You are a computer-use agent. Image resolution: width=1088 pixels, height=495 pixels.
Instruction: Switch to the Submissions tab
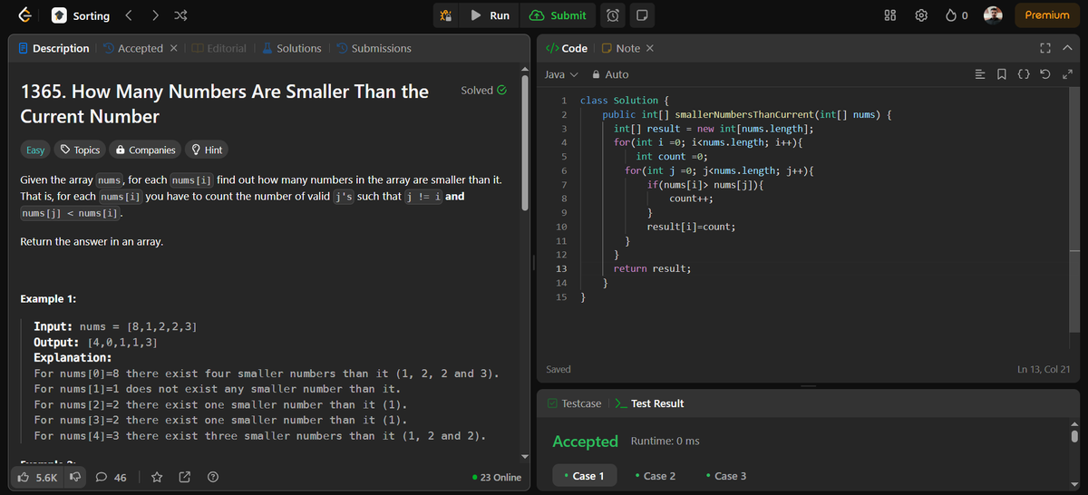tap(373, 48)
